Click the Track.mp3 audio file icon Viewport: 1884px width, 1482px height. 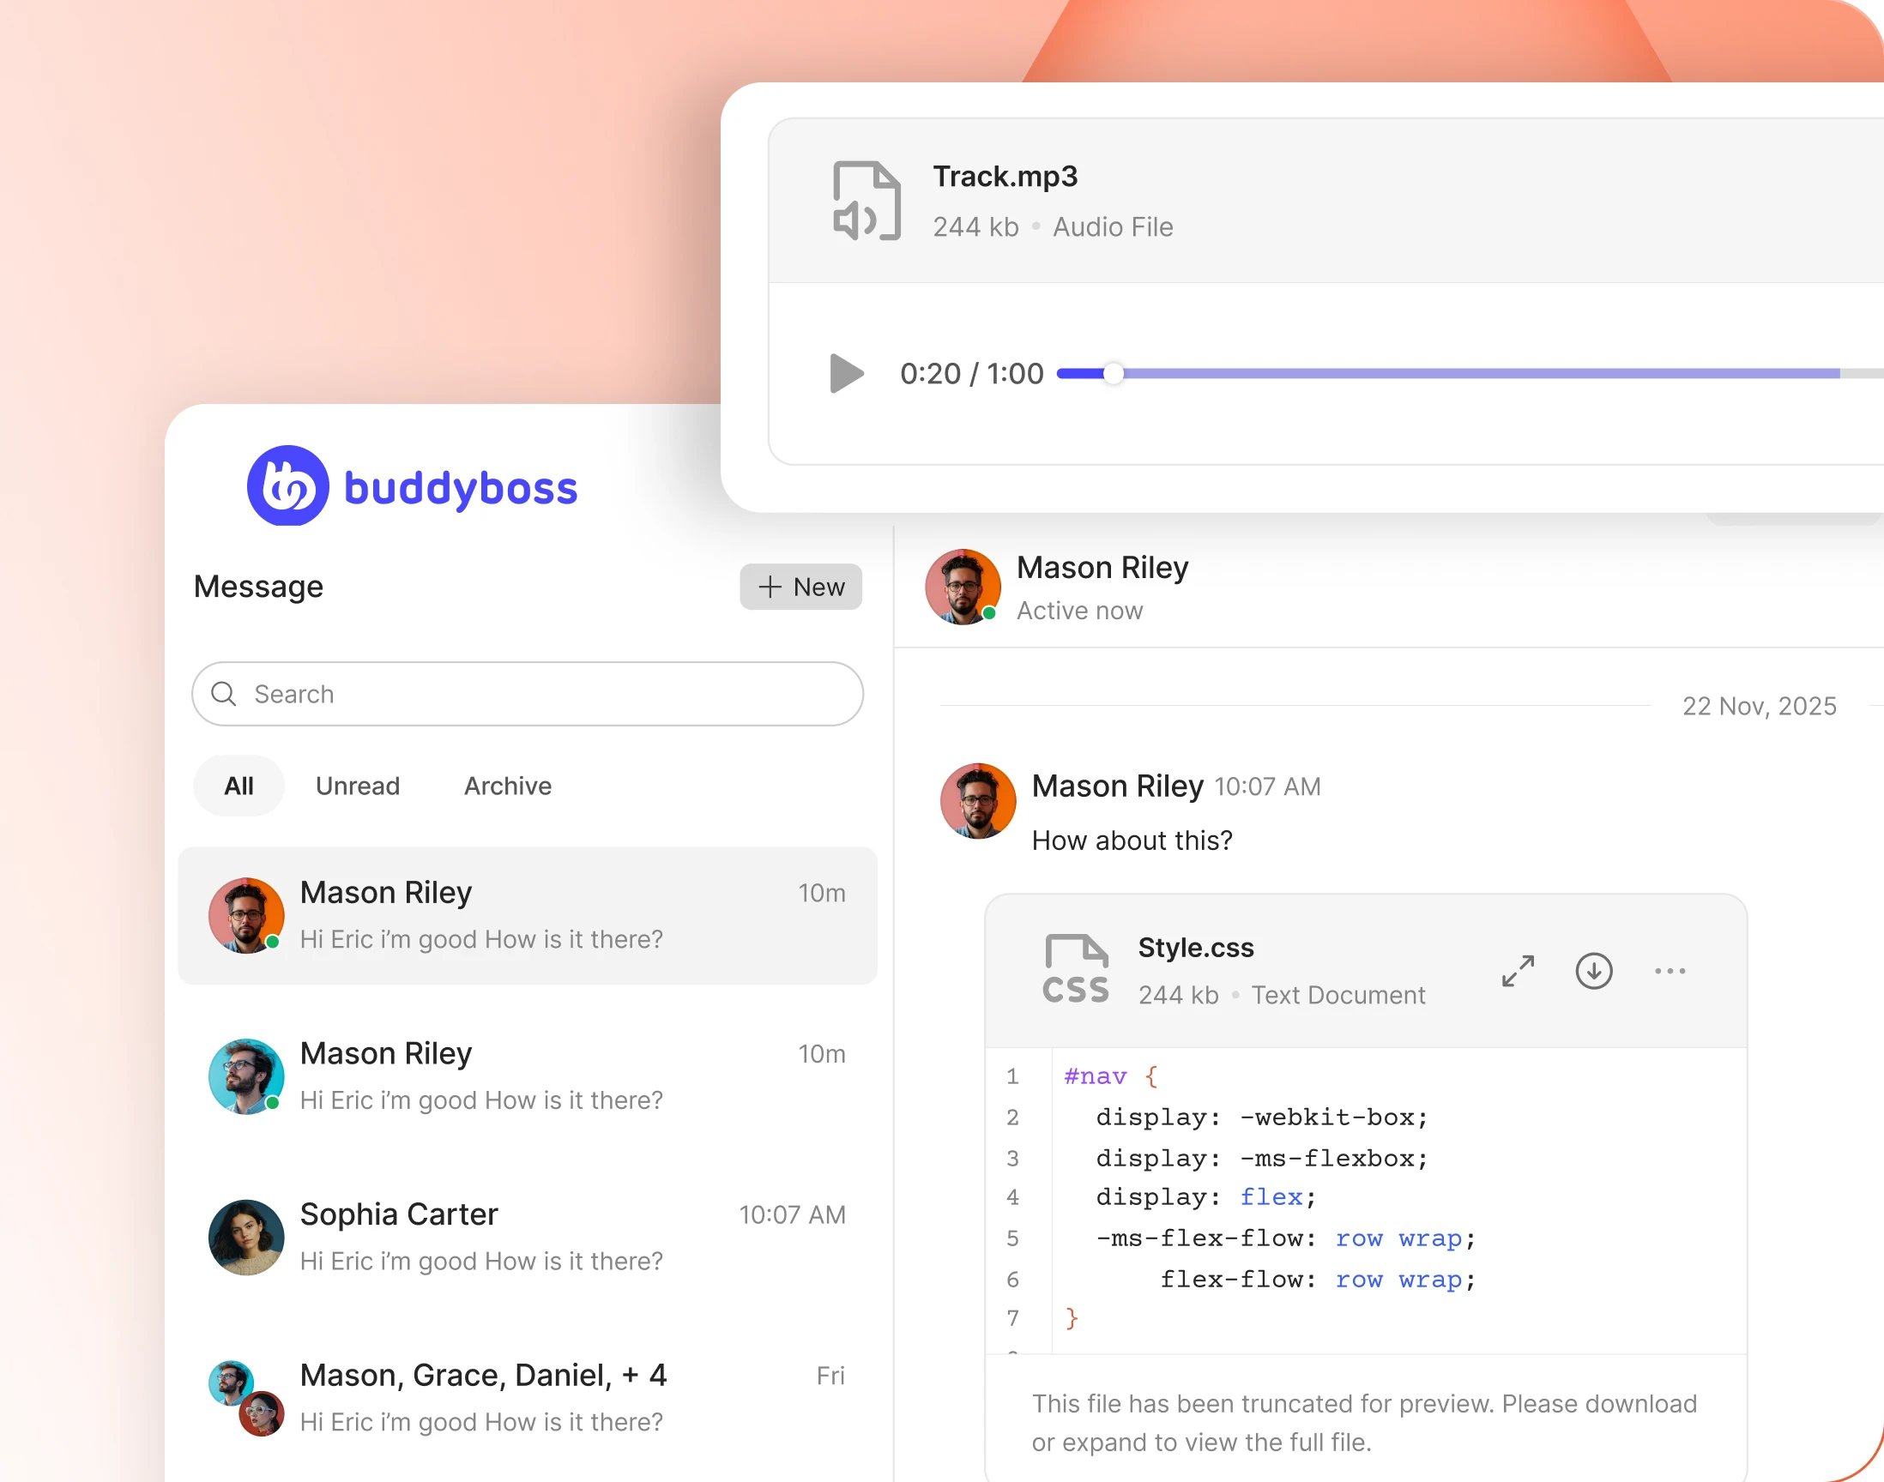[x=866, y=202]
